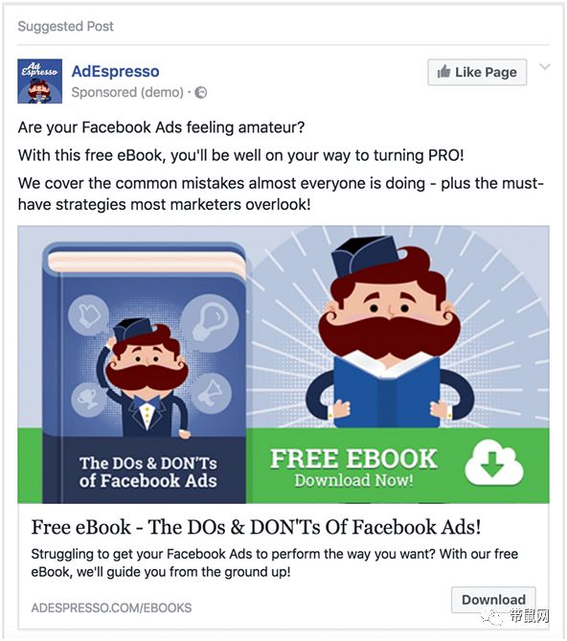The width and height of the screenshot is (567, 641).
Task: Click the thumbs-up icon in Like Page
Action: (443, 72)
